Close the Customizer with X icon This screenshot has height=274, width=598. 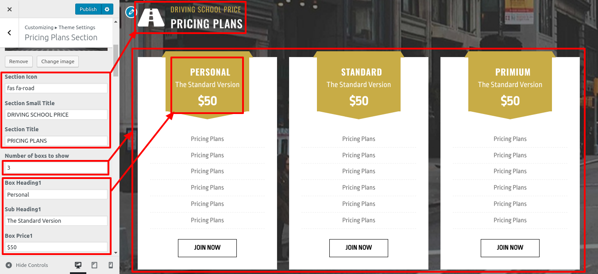tap(10, 9)
